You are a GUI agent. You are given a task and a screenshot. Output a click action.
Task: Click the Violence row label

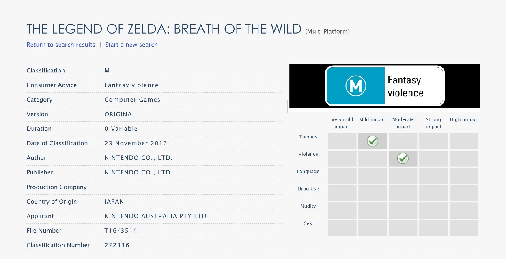point(308,154)
